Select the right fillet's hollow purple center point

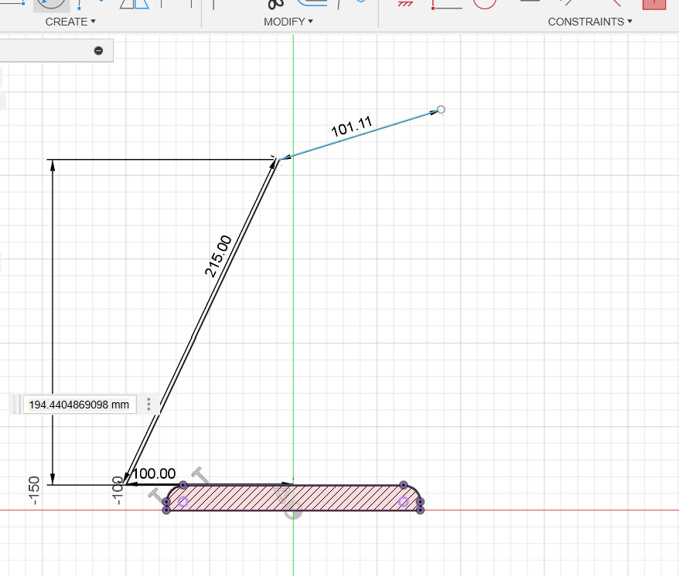404,502
